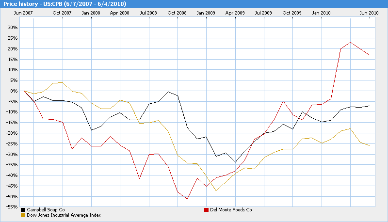Click the red Del Monte Foods legend swatch

click(206, 210)
